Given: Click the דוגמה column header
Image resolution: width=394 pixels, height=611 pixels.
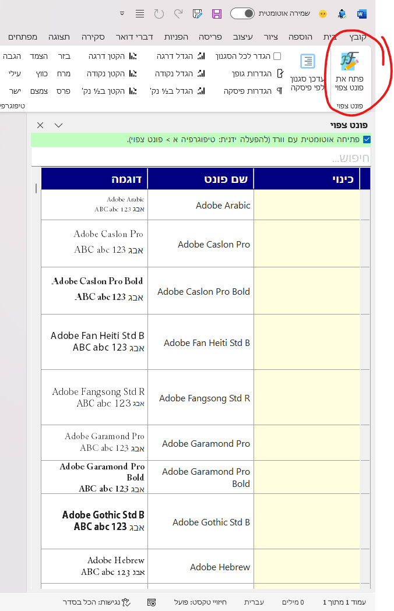Looking at the screenshot, I should coord(94,179).
